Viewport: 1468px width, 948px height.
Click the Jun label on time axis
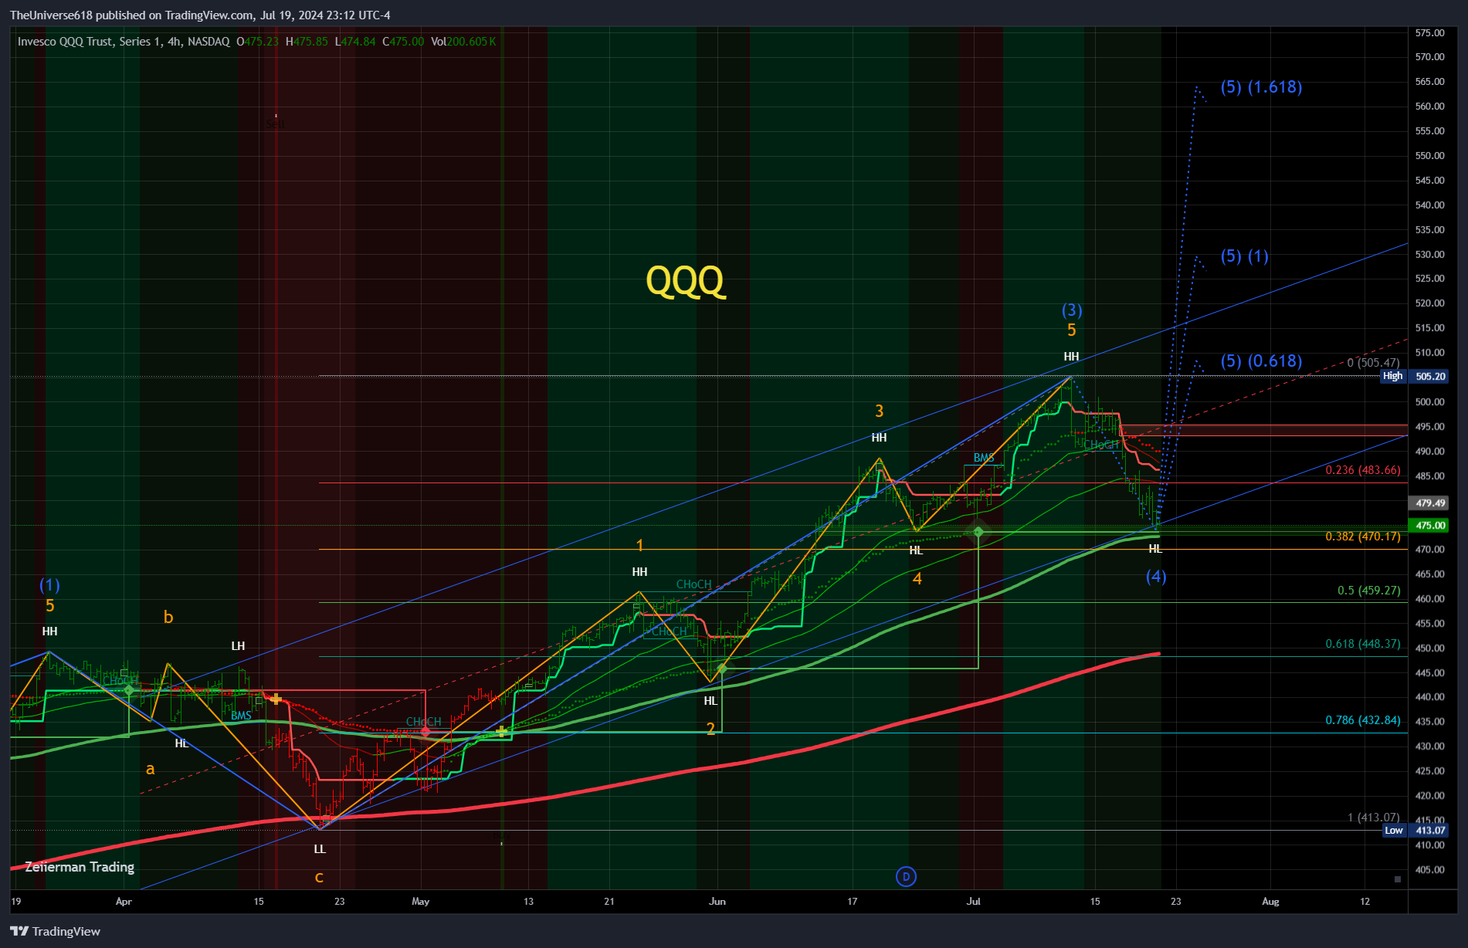coord(717,902)
